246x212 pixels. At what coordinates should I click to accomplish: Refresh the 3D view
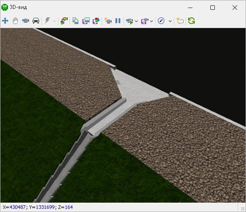pos(191,20)
